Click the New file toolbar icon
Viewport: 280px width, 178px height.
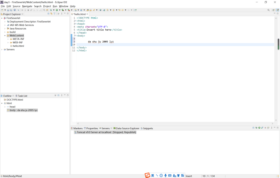pyautogui.click(x=2, y=10)
